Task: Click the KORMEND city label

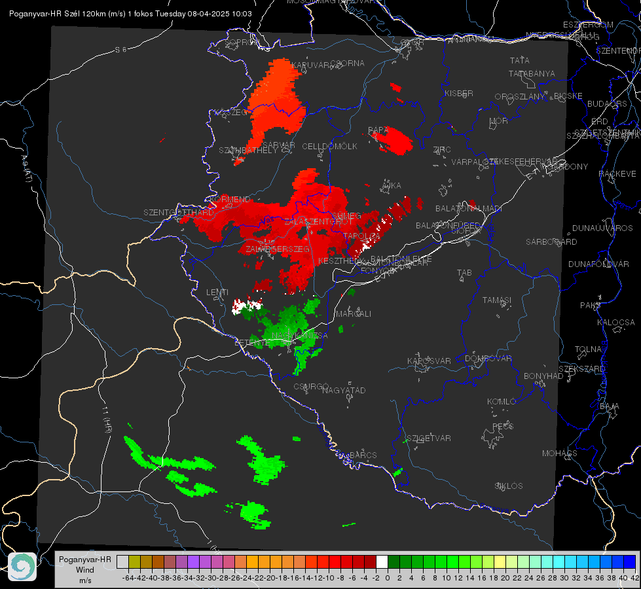Action: [x=230, y=200]
